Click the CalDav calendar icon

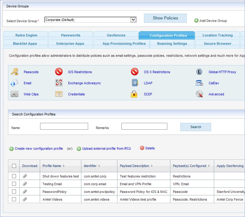pos(199,83)
